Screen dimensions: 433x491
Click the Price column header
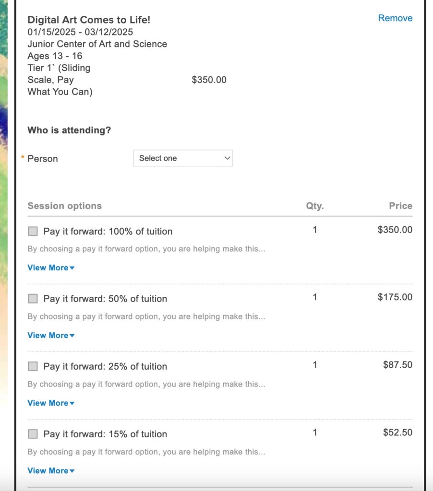(x=401, y=206)
